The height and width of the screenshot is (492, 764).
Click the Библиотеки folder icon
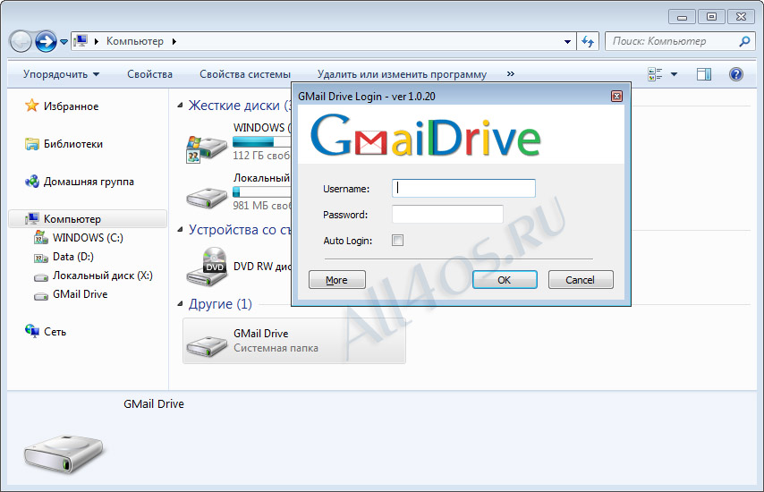31,144
